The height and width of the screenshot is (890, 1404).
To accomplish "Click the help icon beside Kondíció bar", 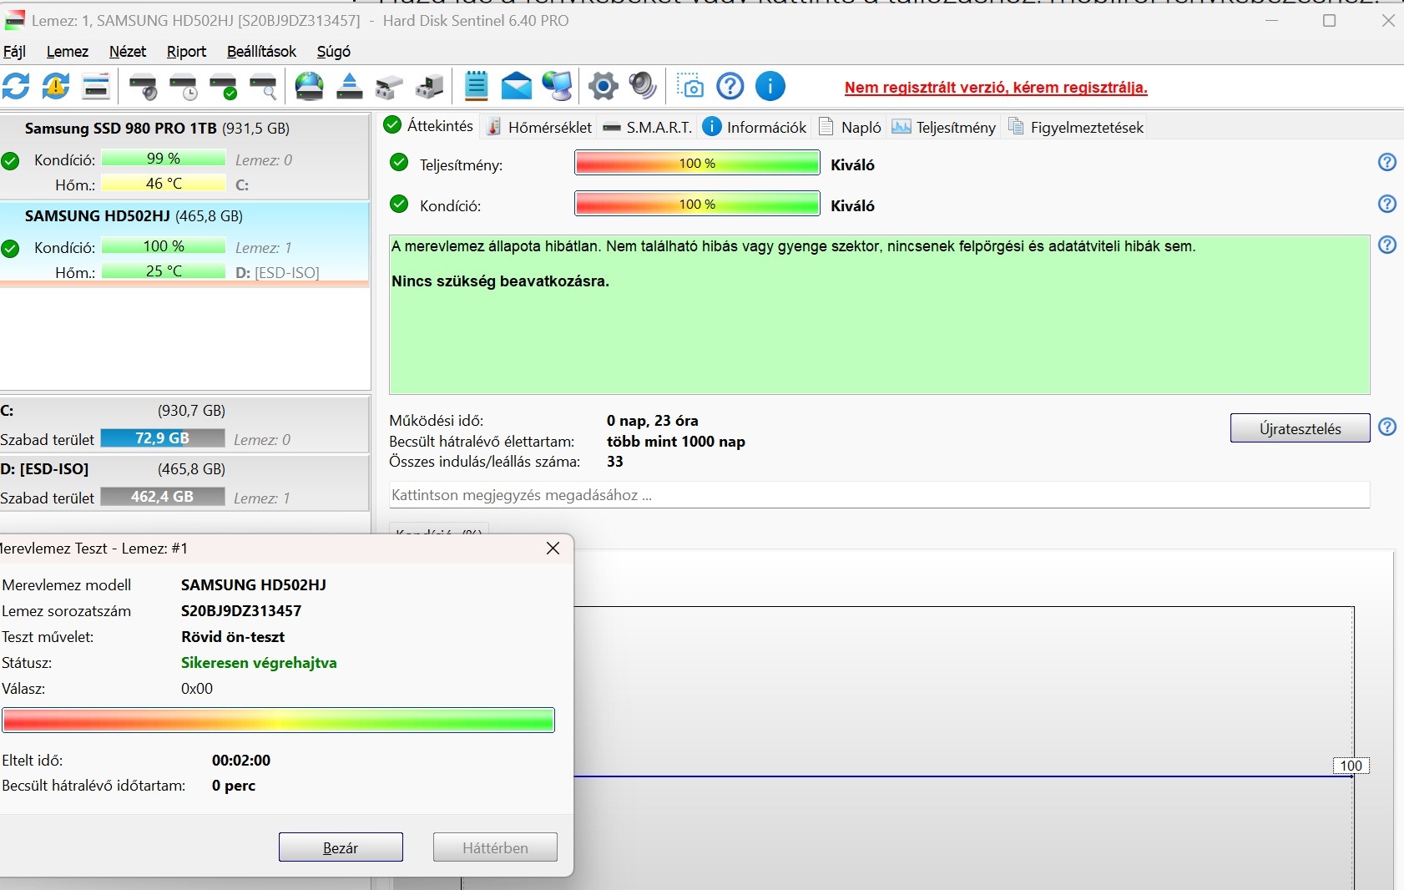I will tap(1387, 204).
